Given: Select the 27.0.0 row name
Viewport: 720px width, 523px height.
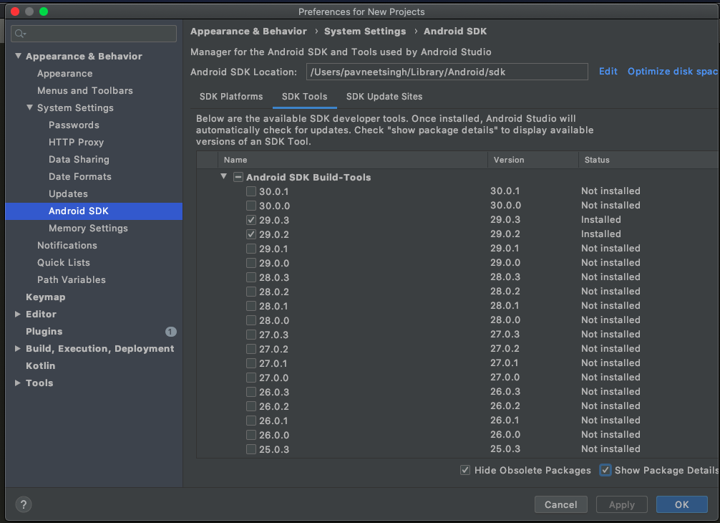Looking at the screenshot, I should point(273,378).
